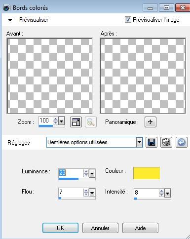Click the grayed-out proof preview icon
190x239 pixels.
pyautogui.click(x=91, y=122)
